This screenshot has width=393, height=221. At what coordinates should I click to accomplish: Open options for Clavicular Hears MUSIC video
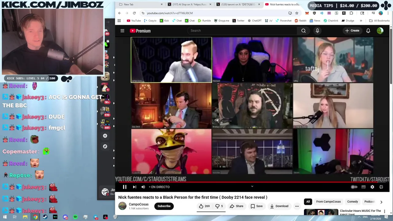(384, 211)
